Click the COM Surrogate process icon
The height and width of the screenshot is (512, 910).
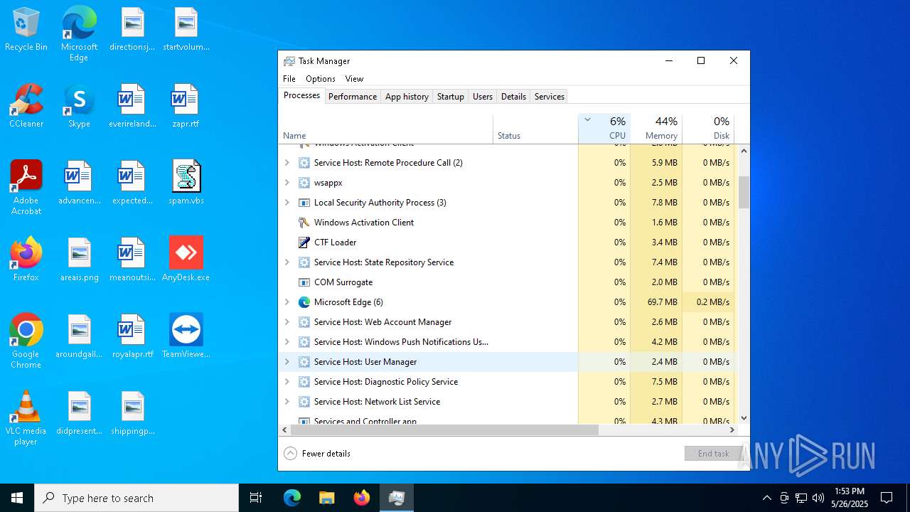pyautogui.click(x=304, y=282)
